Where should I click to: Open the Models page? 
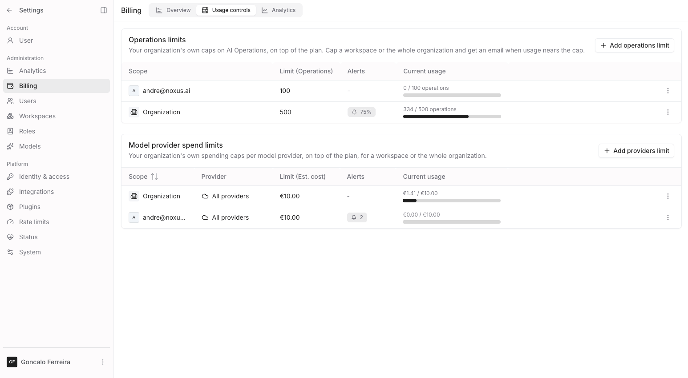tap(57, 146)
